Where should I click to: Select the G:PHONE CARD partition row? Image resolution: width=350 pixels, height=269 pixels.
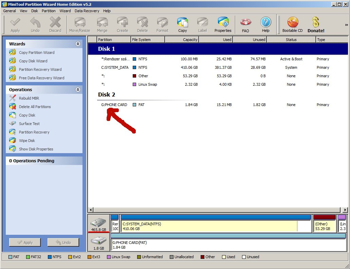(x=218, y=105)
